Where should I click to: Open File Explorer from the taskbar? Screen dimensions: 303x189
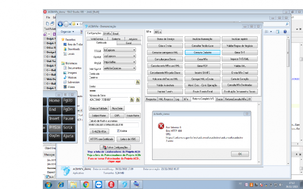[74, 185]
